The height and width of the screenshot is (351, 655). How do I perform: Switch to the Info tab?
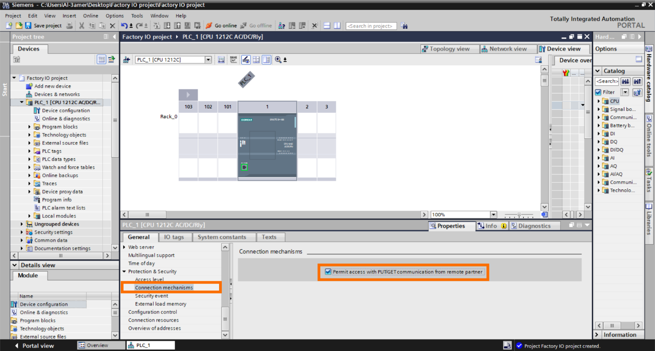pos(491,226)
